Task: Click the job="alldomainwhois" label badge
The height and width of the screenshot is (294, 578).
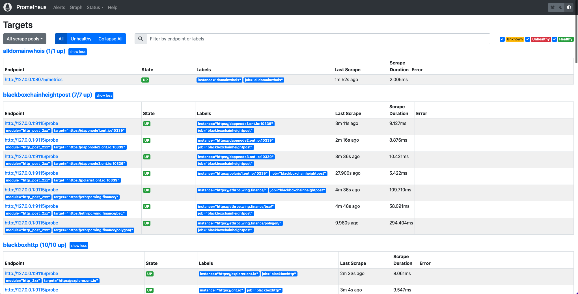Action: click(x=264, y=80)
